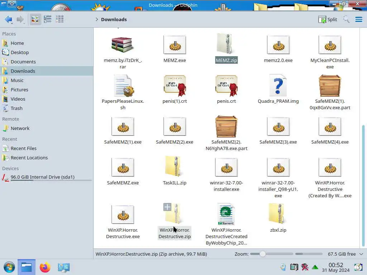Click the Downloads breadcrumb label
This screenshot has height=275, width=367.
[114, 19]
